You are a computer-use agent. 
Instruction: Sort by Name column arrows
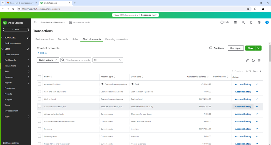[x=51, y=77]
